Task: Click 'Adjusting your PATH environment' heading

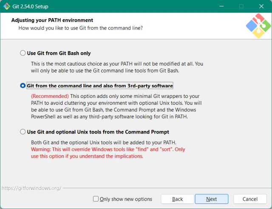Action: pos(52,20)
